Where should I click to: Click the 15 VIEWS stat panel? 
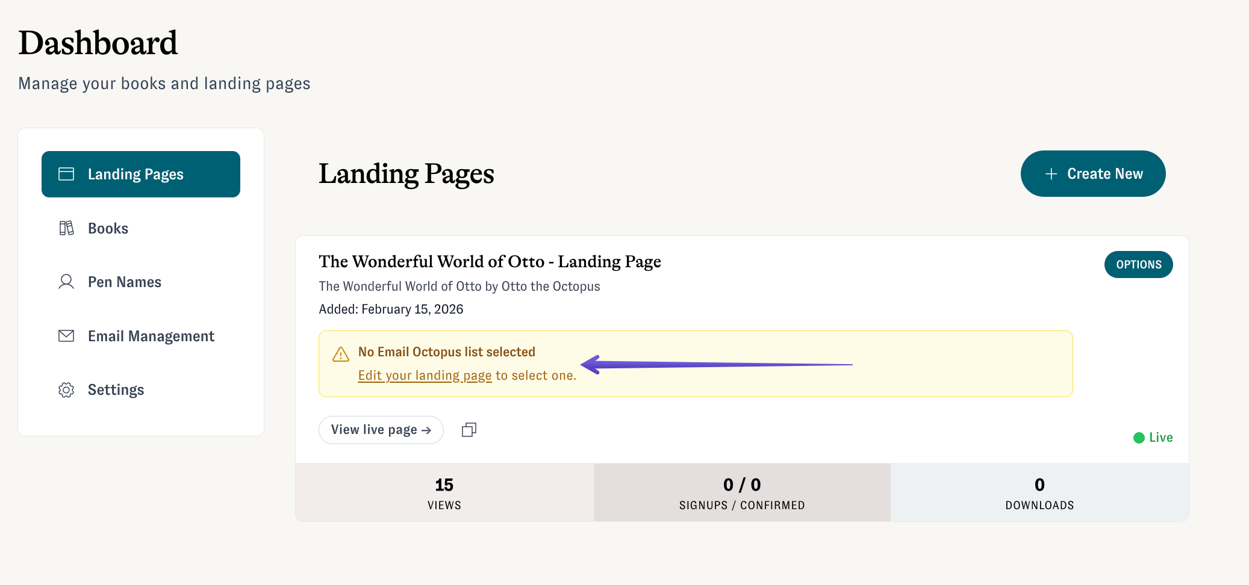[444, 492]
